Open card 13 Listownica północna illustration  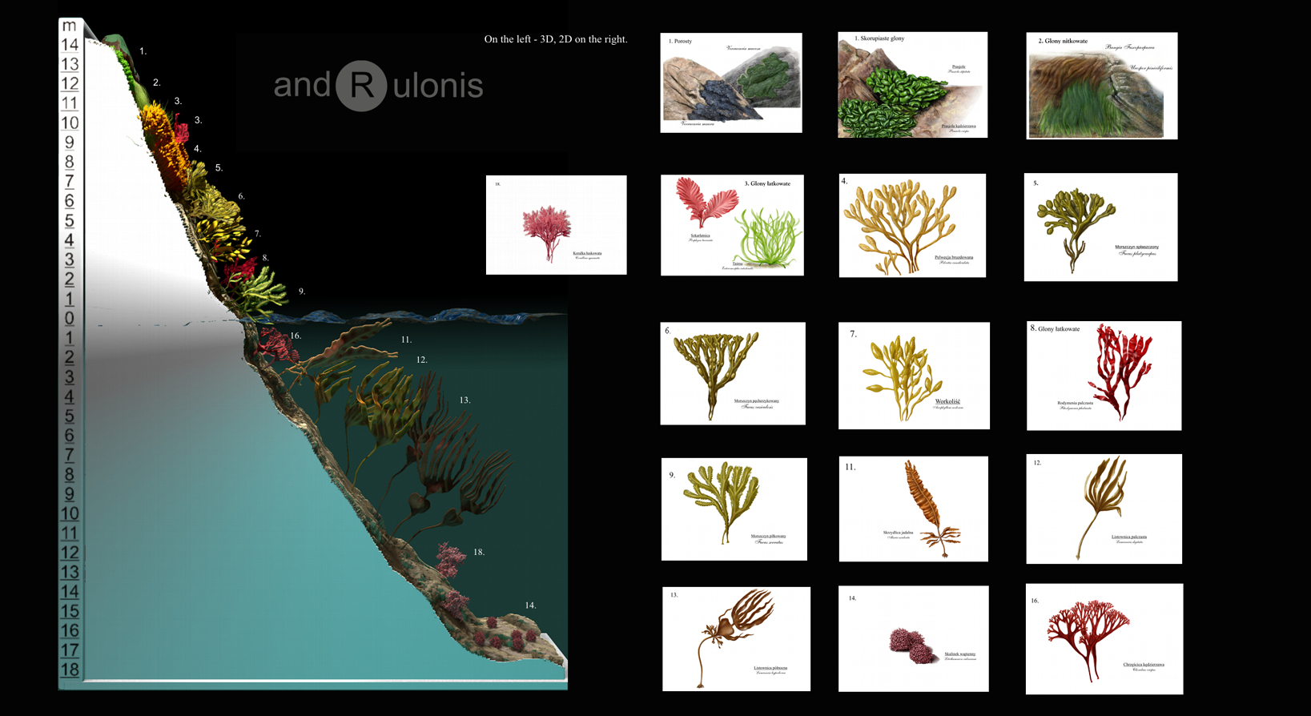(x=736, y=639)
